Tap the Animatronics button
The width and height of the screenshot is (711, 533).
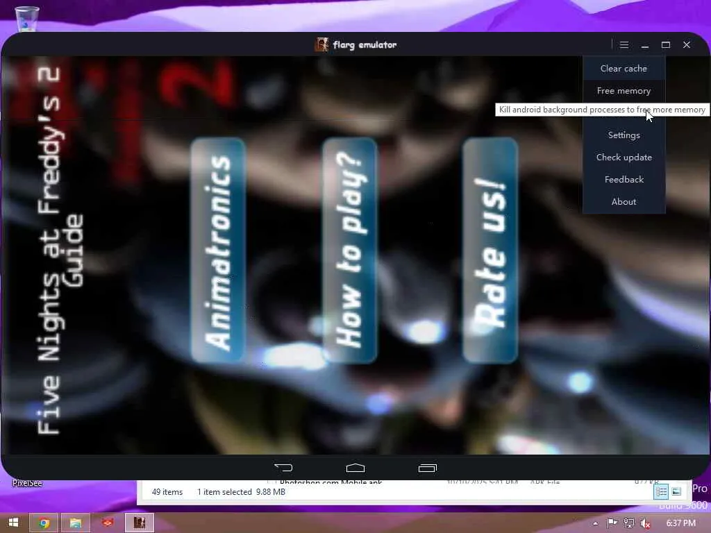[x=218, y=250]
